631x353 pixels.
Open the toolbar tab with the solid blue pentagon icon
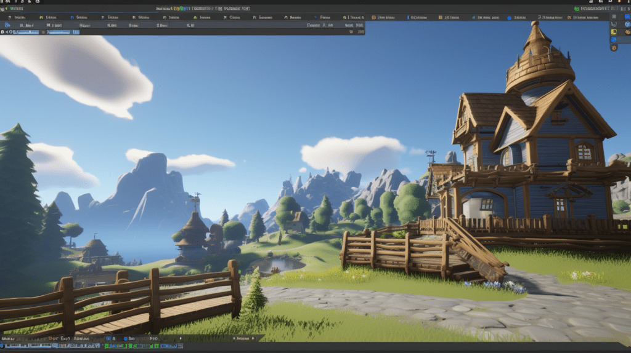517,17
